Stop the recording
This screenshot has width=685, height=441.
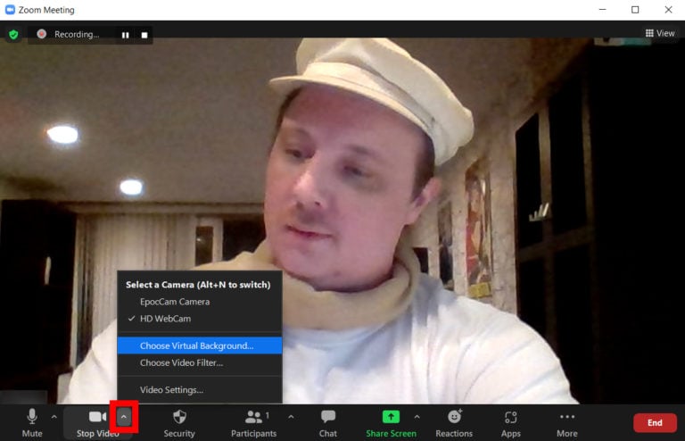click(145, 35)
